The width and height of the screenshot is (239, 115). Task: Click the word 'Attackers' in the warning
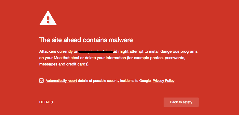coord(48,51)
